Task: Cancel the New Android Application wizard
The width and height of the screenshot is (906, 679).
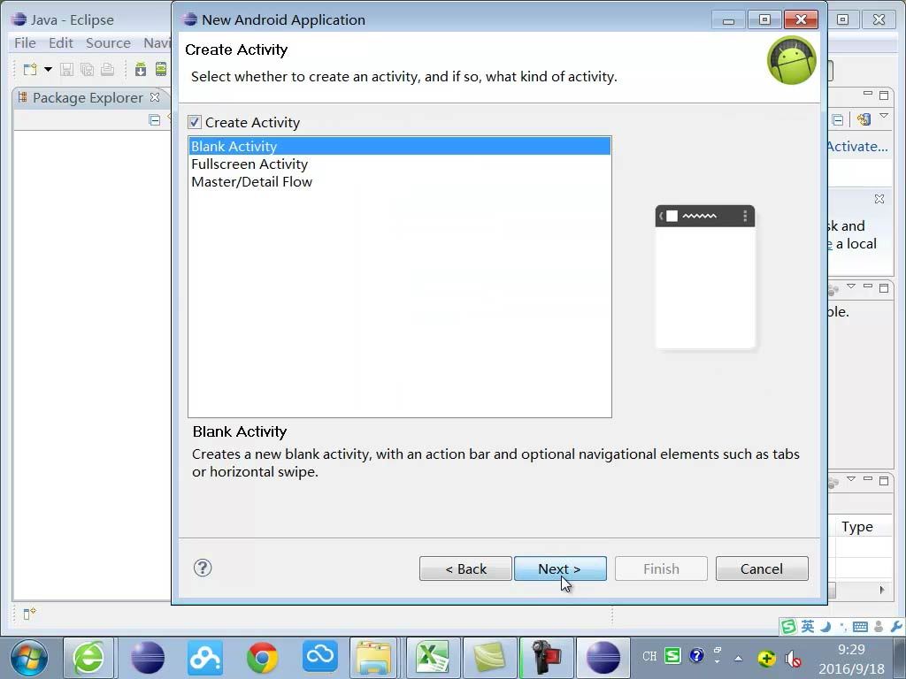Action: click(762, 568)
